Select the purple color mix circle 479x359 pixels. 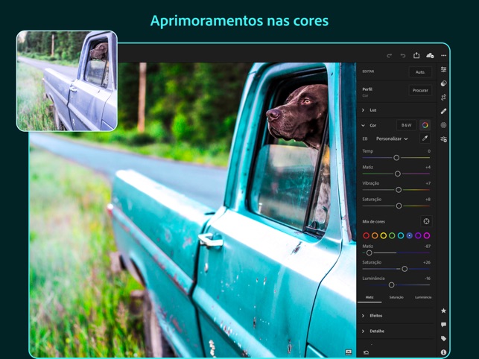pyautogui.click(x=418, y=235)
